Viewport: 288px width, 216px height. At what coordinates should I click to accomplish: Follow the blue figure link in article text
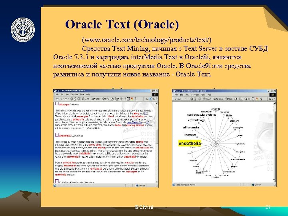(138, 122)
